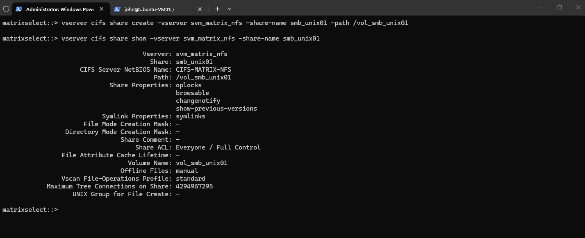The width and height of the screenshot is (585, 238).
Task: Close the Administrator: Windows PowerShell tab
Action: [102, 9]
